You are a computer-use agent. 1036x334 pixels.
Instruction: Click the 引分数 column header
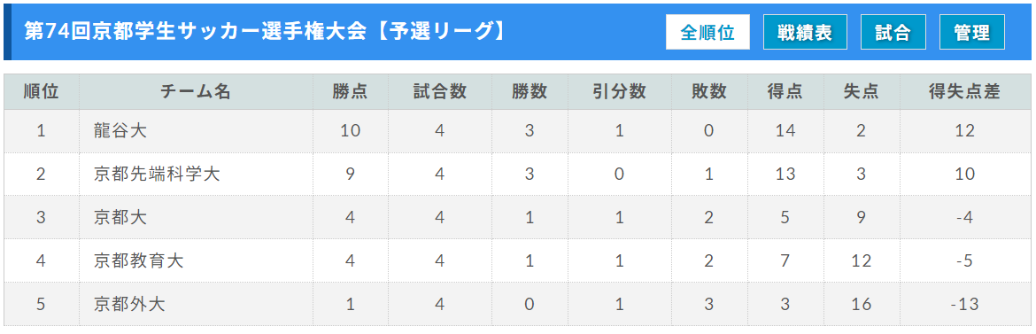point(619,92)
